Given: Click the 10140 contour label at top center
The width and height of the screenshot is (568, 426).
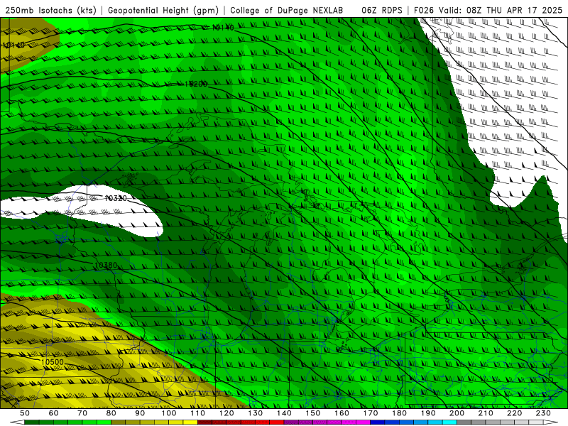Looking at the screenshot, I should pyautogui.click(x=223, y=27).
